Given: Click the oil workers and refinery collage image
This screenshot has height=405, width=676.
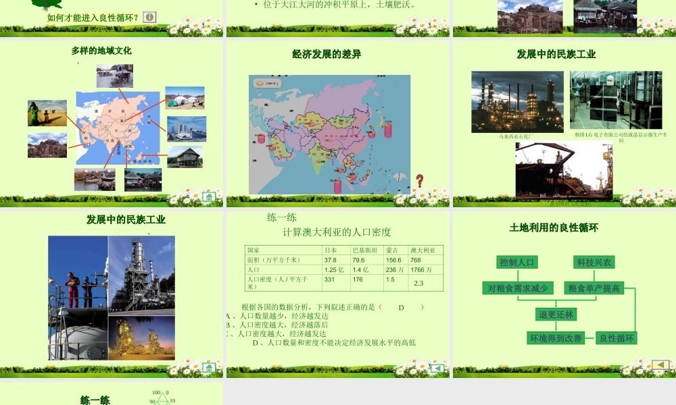Looking at the screenshot, I should 112,298.
